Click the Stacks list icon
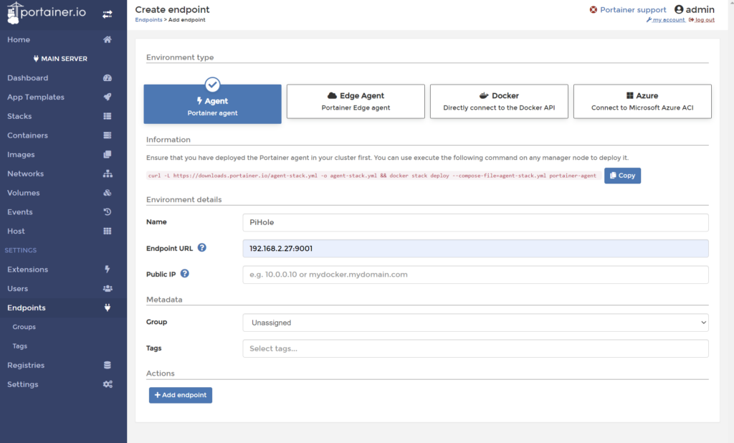 point(108,116)
